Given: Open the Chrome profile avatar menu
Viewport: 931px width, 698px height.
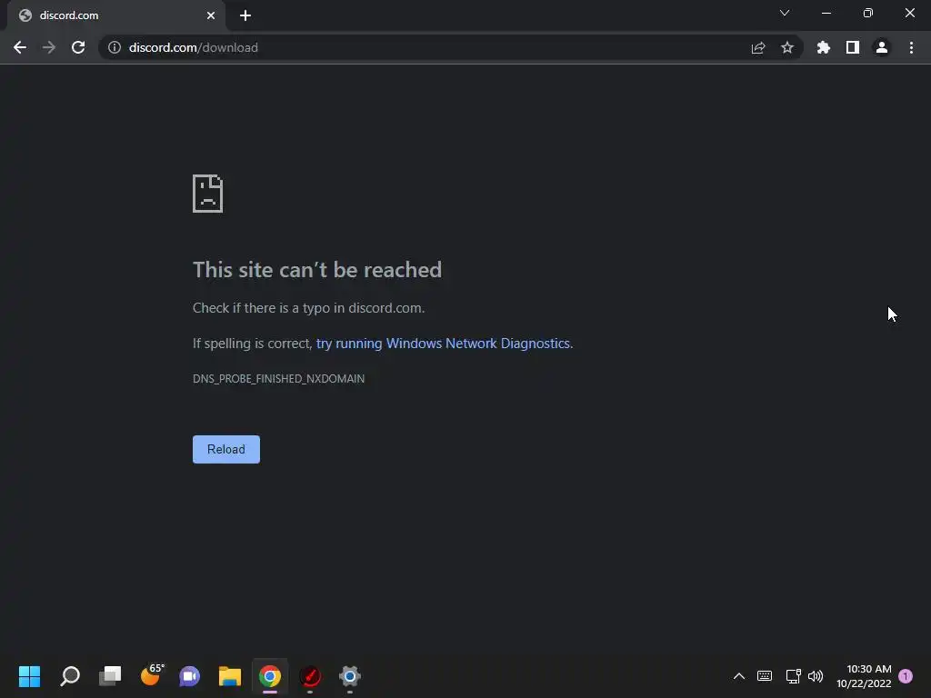Looking at the screenshot, I should coord(882,47).
